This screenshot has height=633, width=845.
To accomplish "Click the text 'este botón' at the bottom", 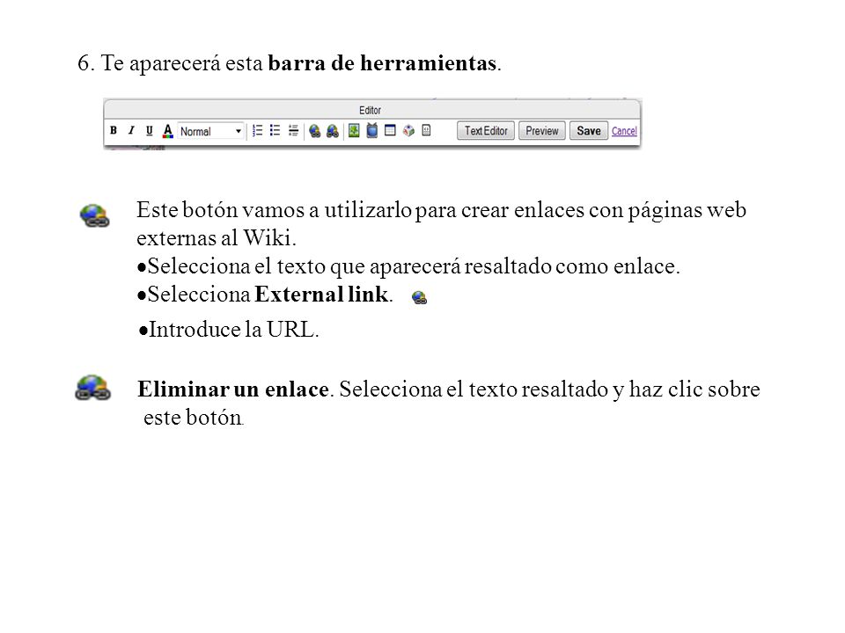I will 193,418.
